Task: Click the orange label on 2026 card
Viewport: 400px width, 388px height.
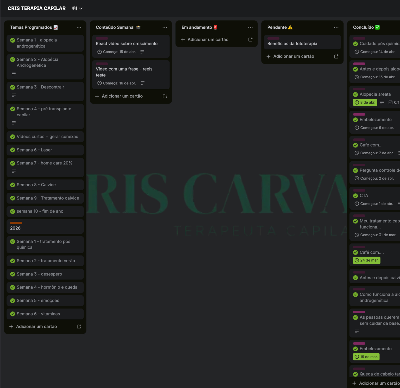Action: click(x=16, y=223)
